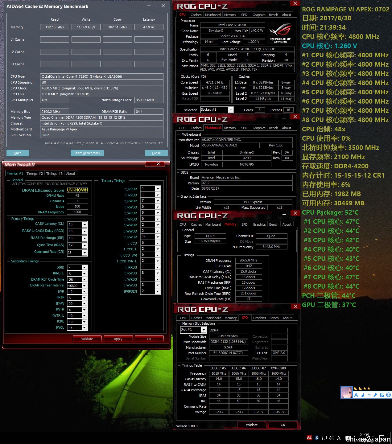Viewport: 392px width, 444px height.
Task: Expand the DRAM REF Cycle Time dropdown
Action: (85, 280)
